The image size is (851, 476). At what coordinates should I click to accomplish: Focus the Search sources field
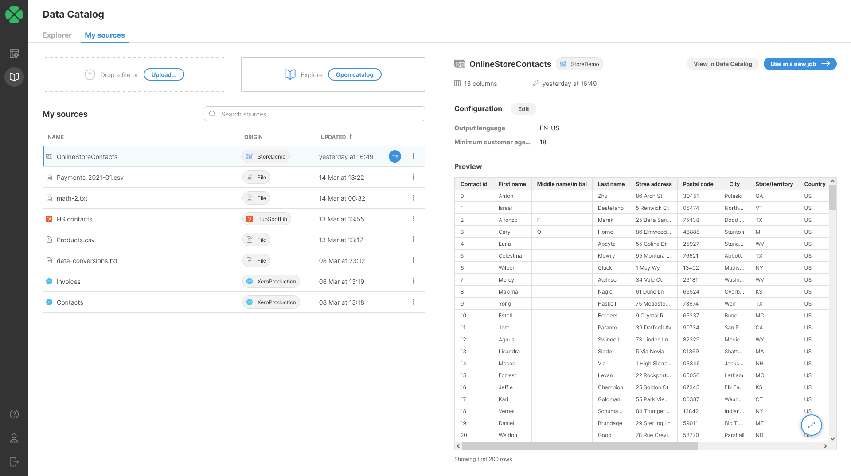coord(315,114)
